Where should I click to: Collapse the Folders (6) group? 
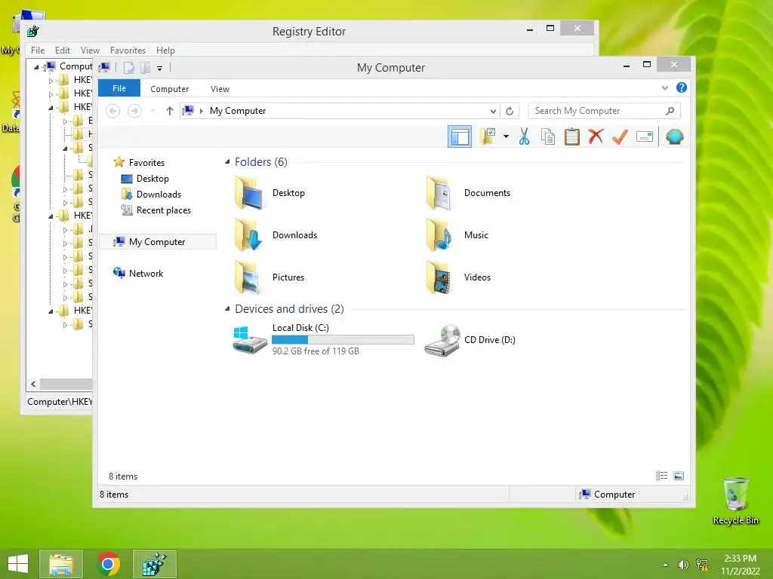point(227,162)
